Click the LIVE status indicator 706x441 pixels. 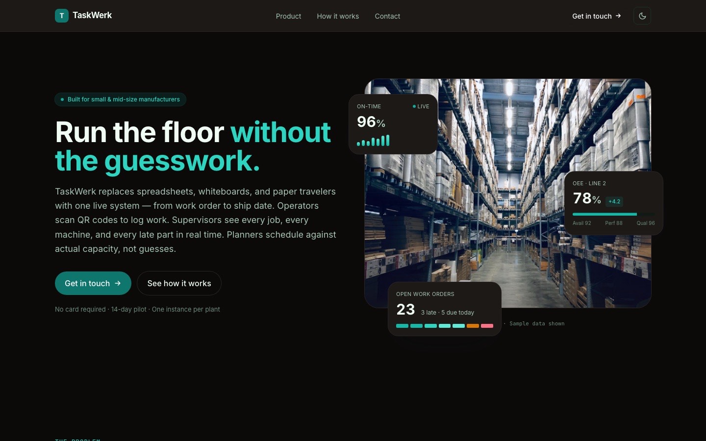421,106
